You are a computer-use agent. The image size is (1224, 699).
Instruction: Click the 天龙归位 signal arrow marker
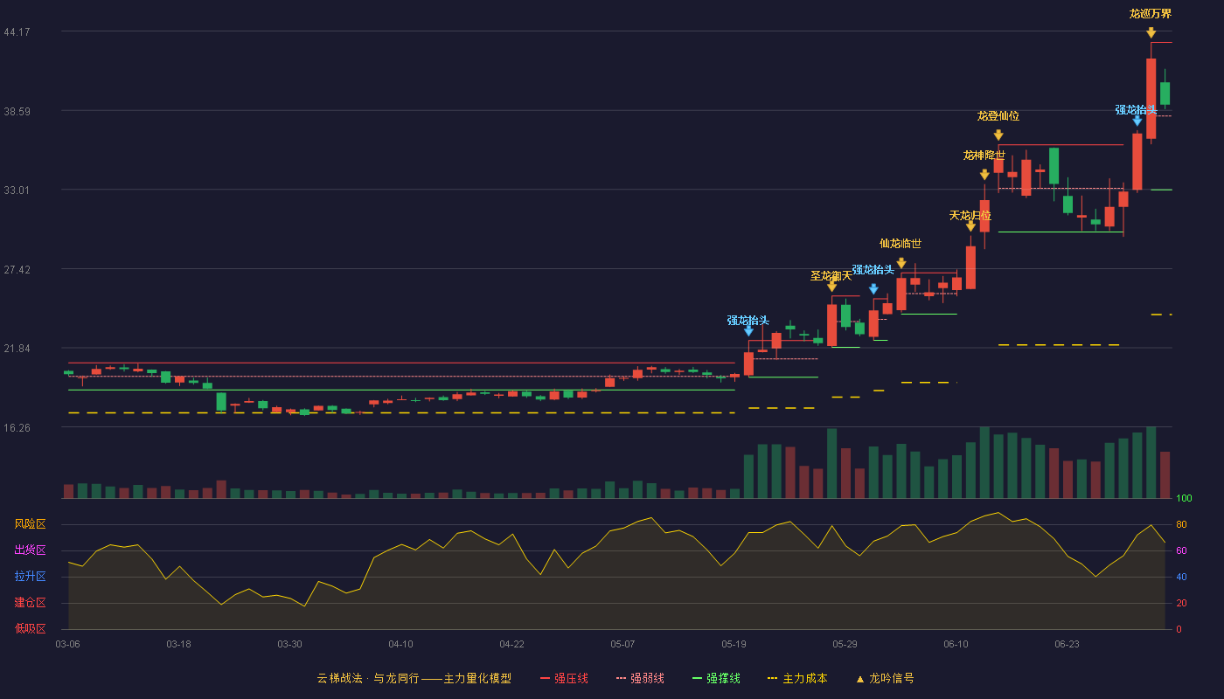pos(970,226)
